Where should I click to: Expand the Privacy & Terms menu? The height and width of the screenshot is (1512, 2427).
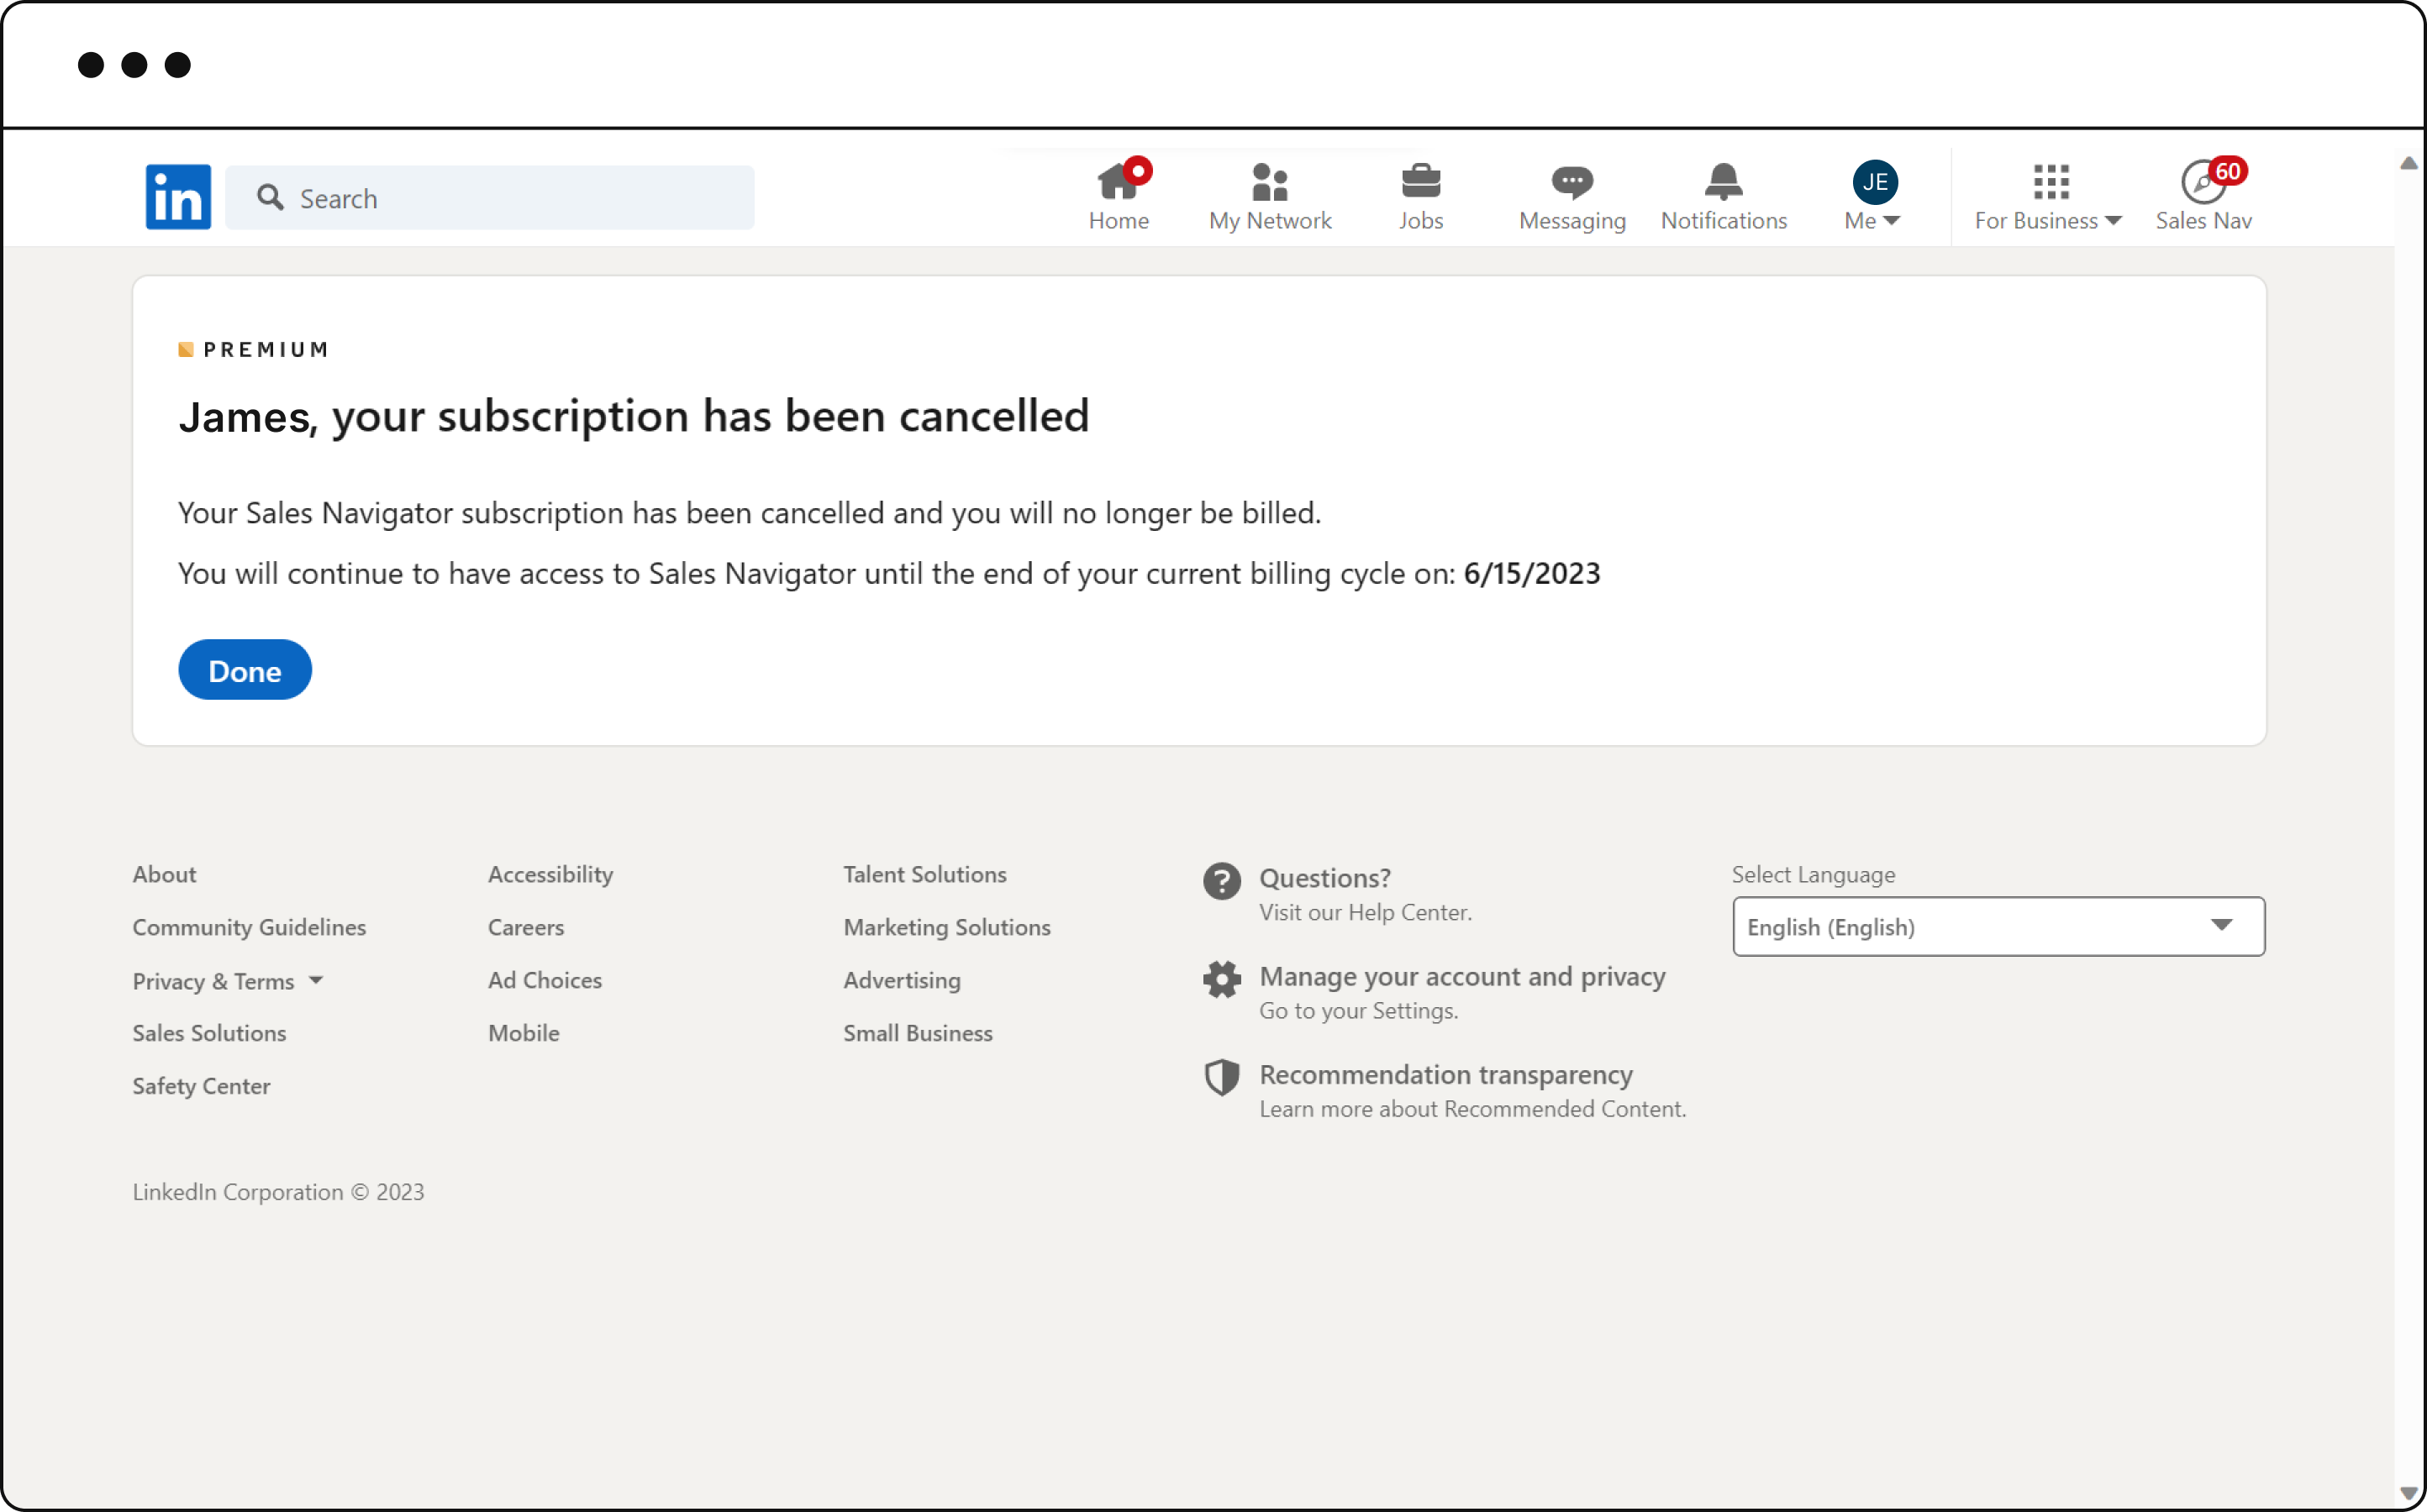tap(228, 981)
